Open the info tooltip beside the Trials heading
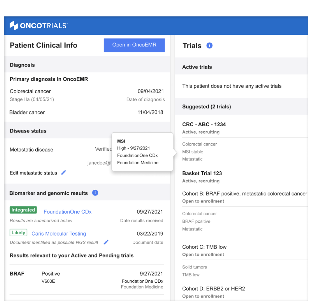 point(209,46)
